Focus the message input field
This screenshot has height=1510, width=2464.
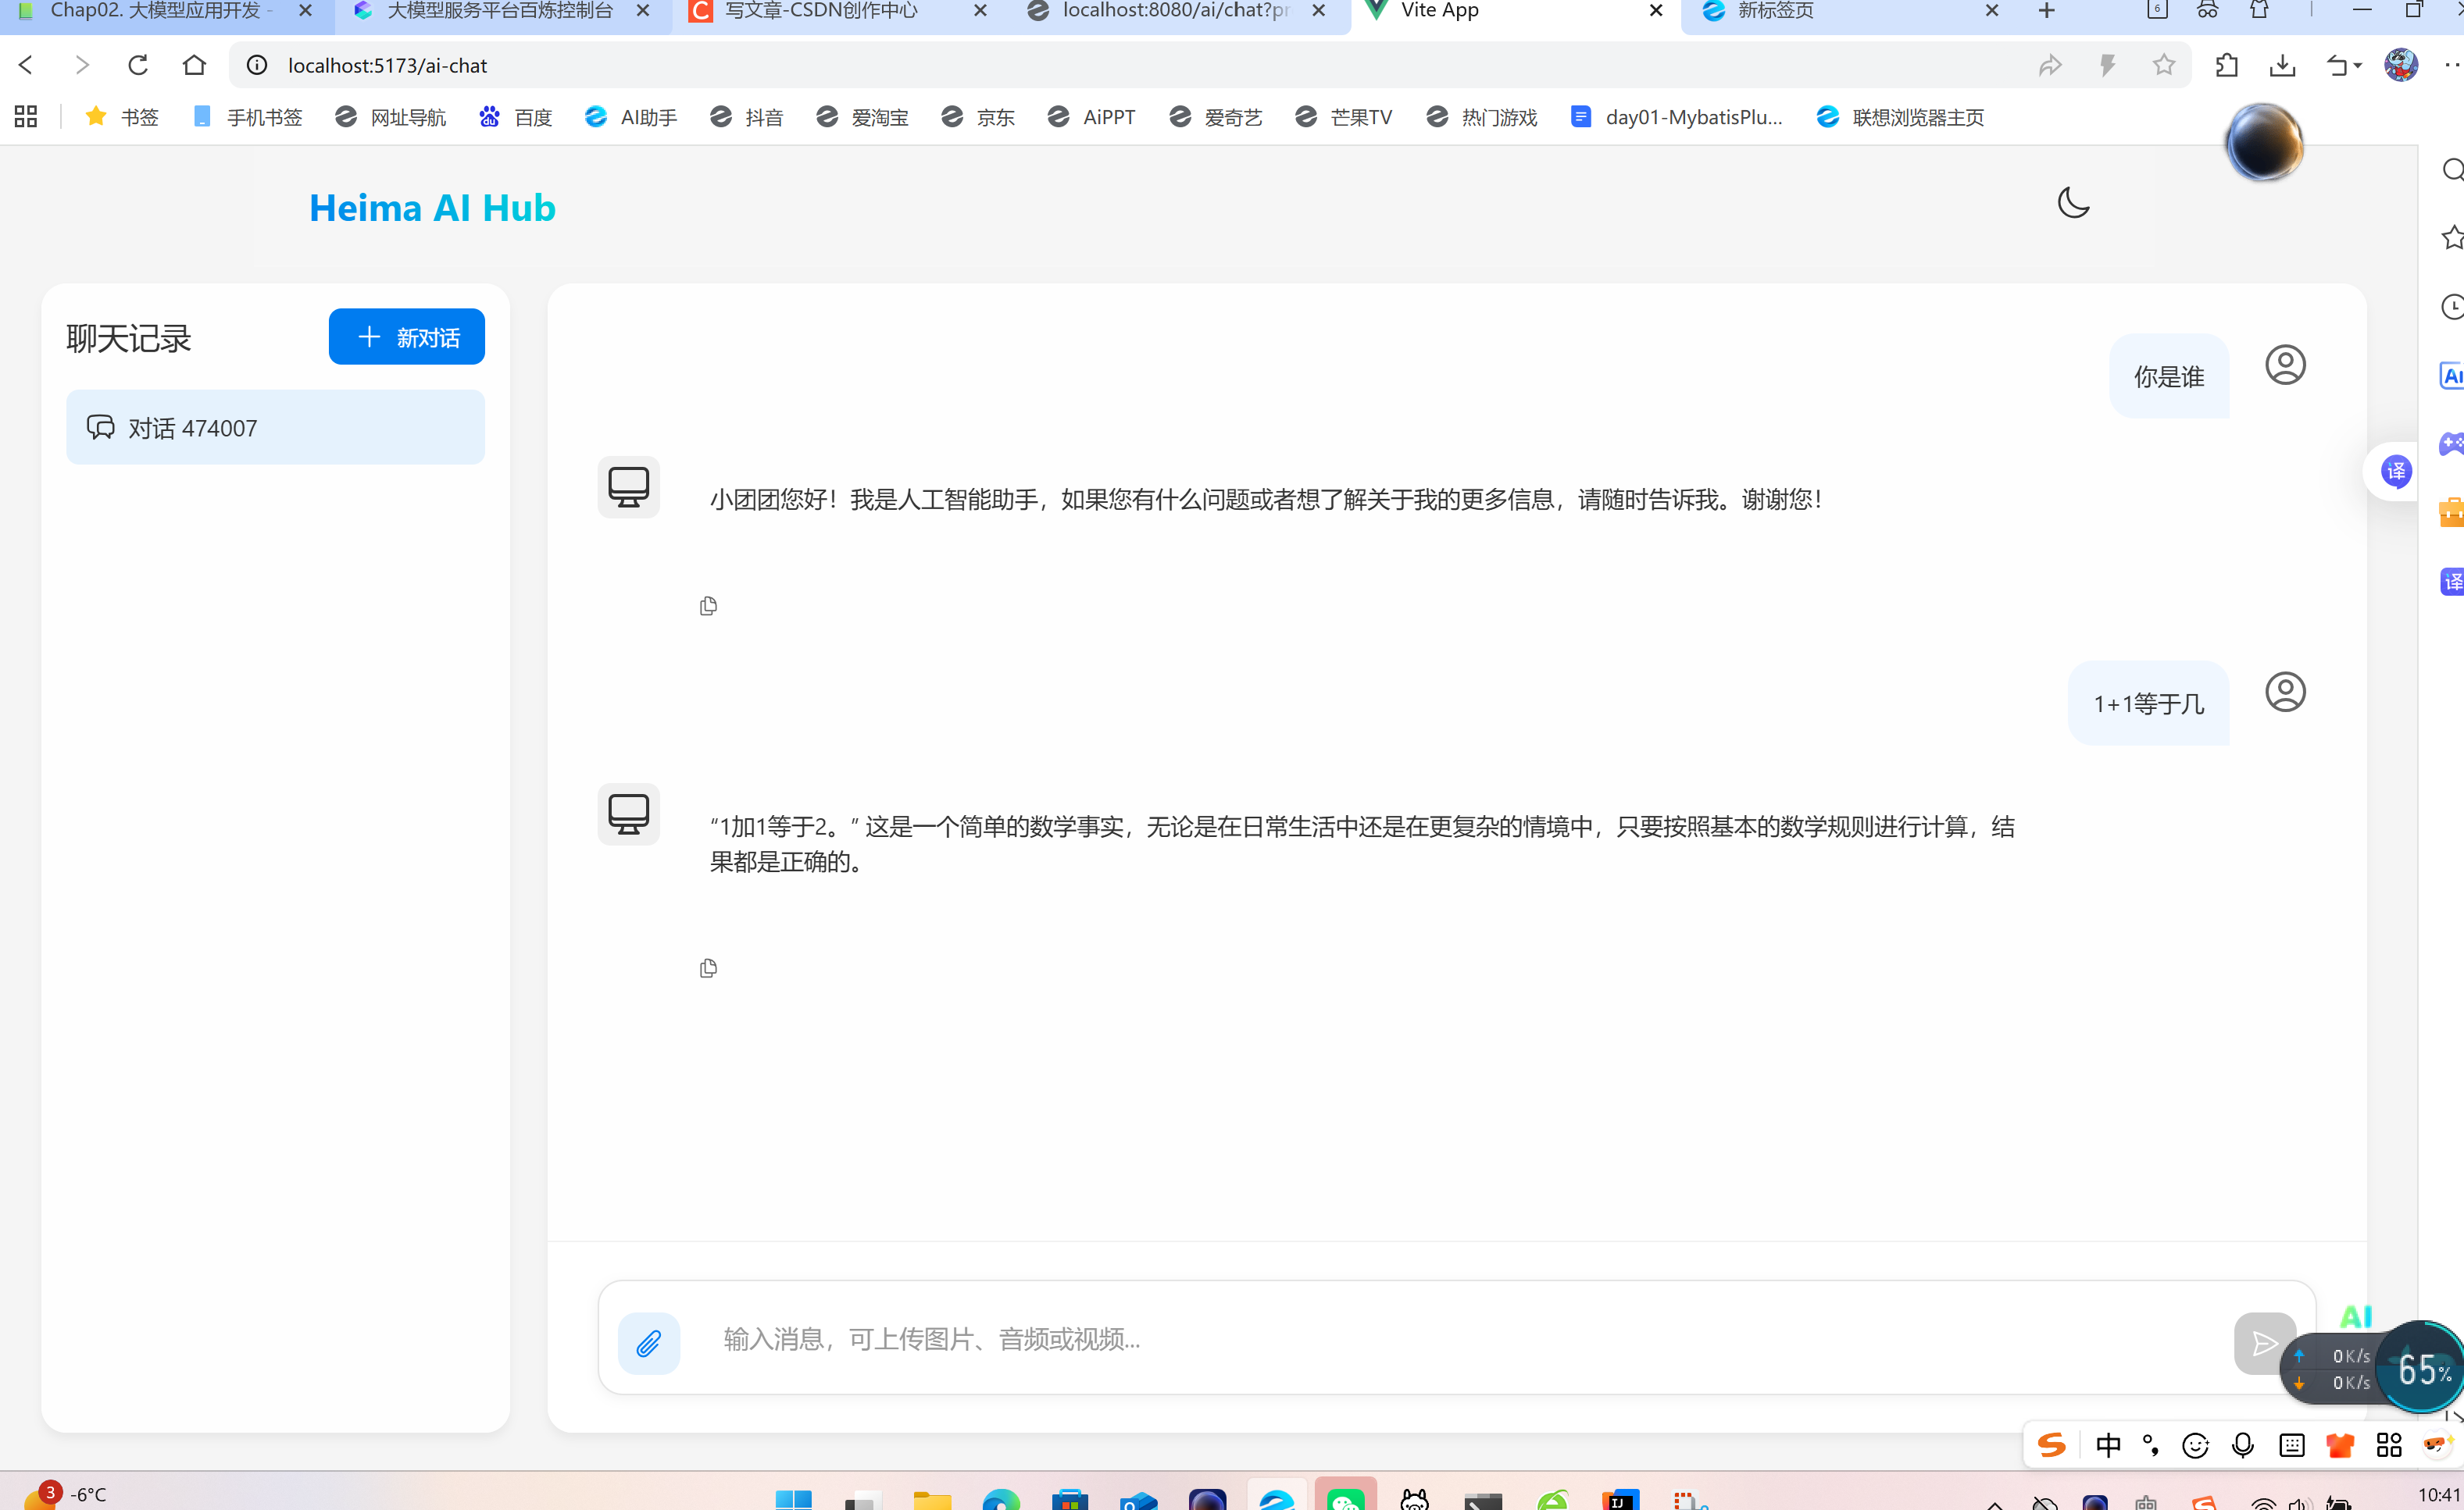pyautogui.click(x=1400, y=1339)
